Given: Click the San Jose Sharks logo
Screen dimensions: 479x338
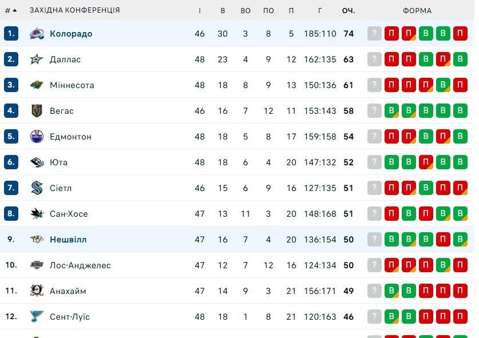Looking at the screenshot, I should pyautogui.click(x=37, y=214).
